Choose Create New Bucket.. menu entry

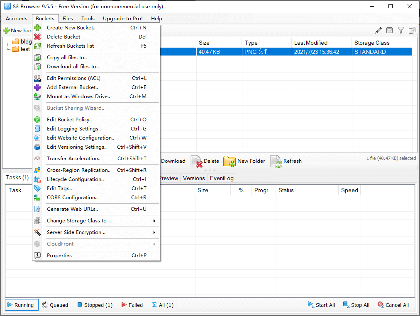(x=96, y=27)
